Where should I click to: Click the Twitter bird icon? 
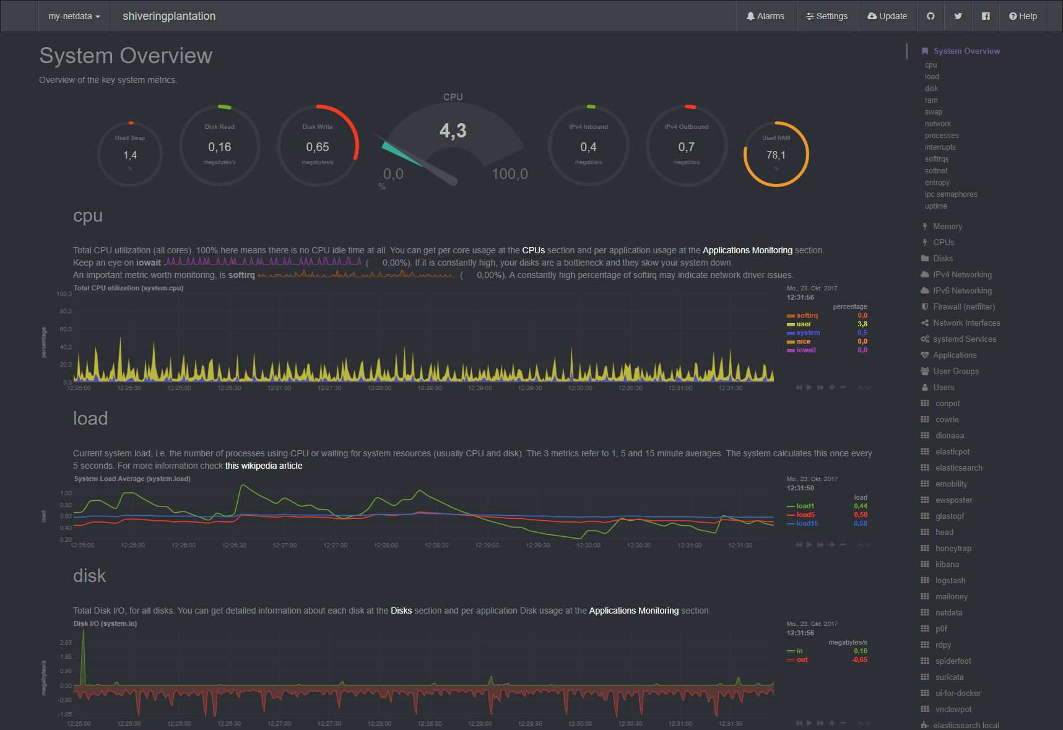[958, 16]
